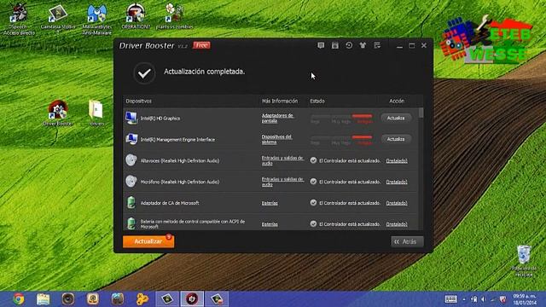Click Desinstalar link for Altavoces row

click(x=397, y=161)
